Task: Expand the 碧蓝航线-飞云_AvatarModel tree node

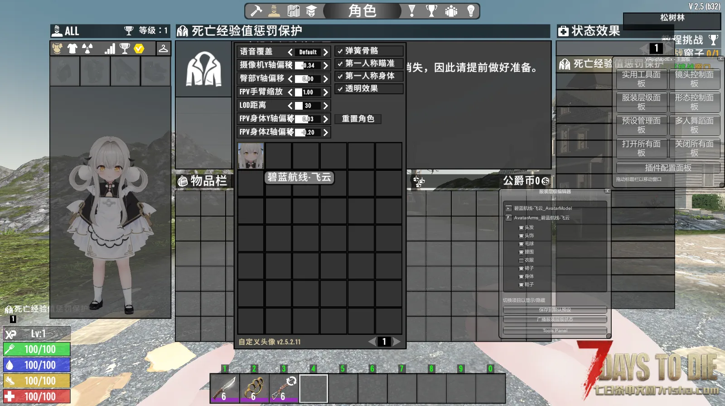Action: click(x=508, y=208)
